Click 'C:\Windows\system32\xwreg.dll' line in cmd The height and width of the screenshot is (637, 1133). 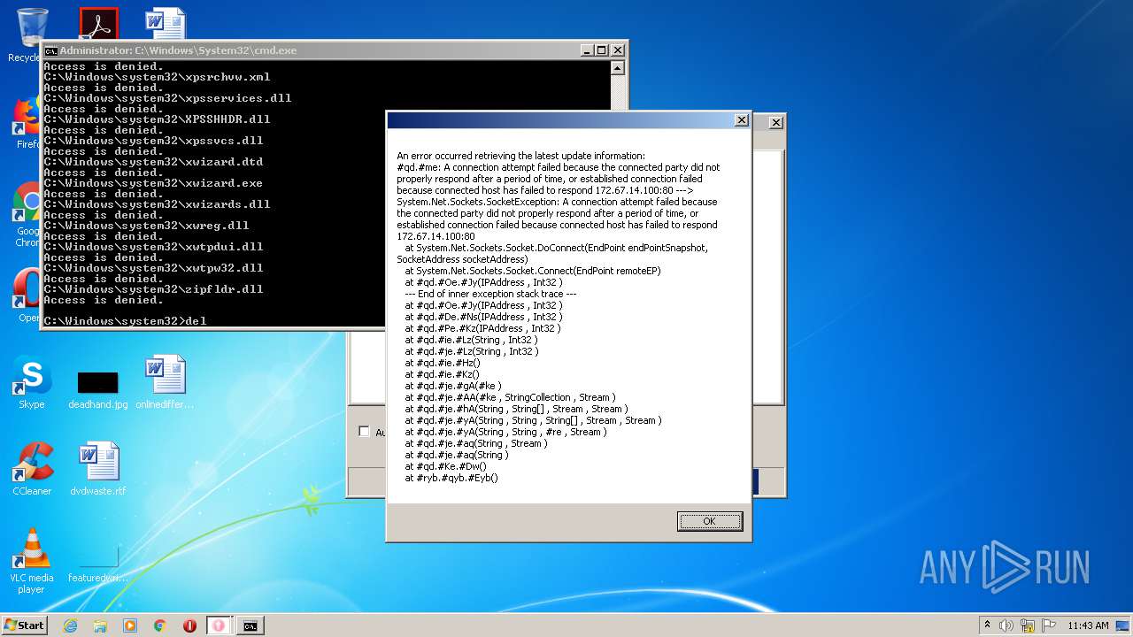[x=146, y=225]
